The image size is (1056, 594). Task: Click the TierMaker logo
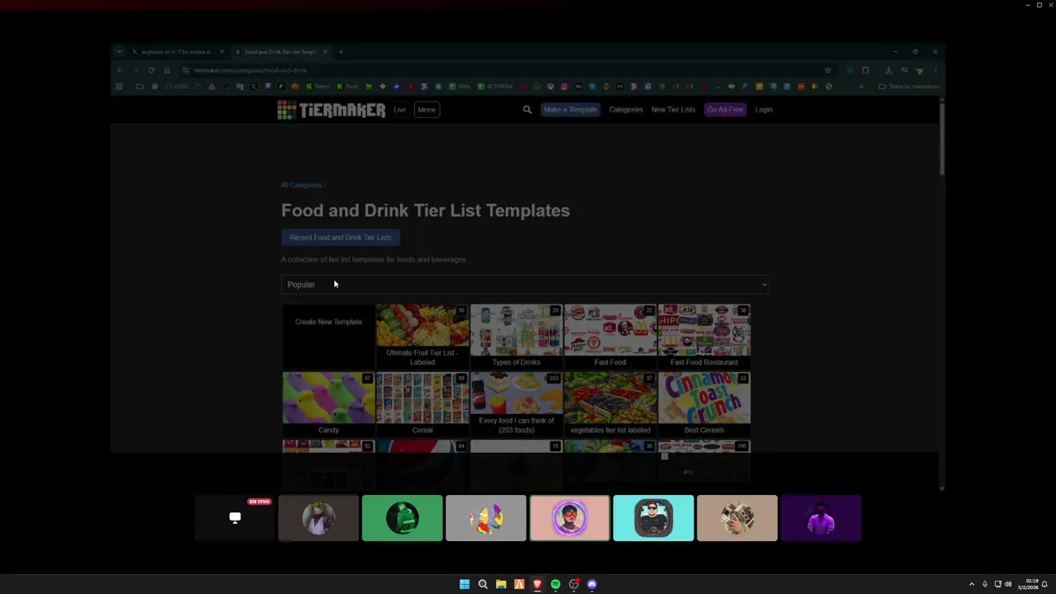[x=331, y=110]
